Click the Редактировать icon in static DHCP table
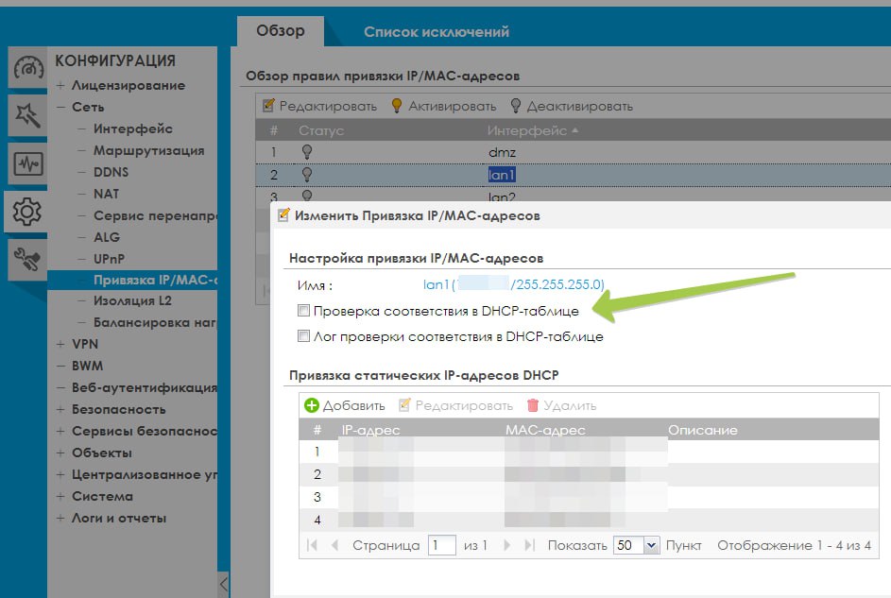The height and width of the screenshot is (598, 891). click(404, 405)
